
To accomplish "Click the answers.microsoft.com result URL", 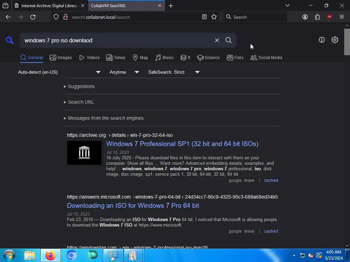I will [172, 197].
